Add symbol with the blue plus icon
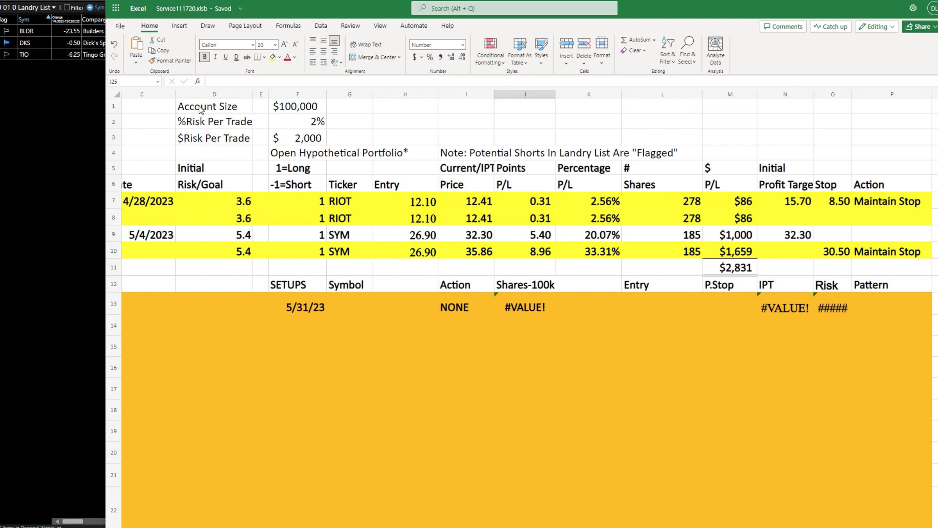The image size is (938, 528). [x=90, y=7]
